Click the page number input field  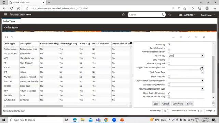click(x=202, y=111)
